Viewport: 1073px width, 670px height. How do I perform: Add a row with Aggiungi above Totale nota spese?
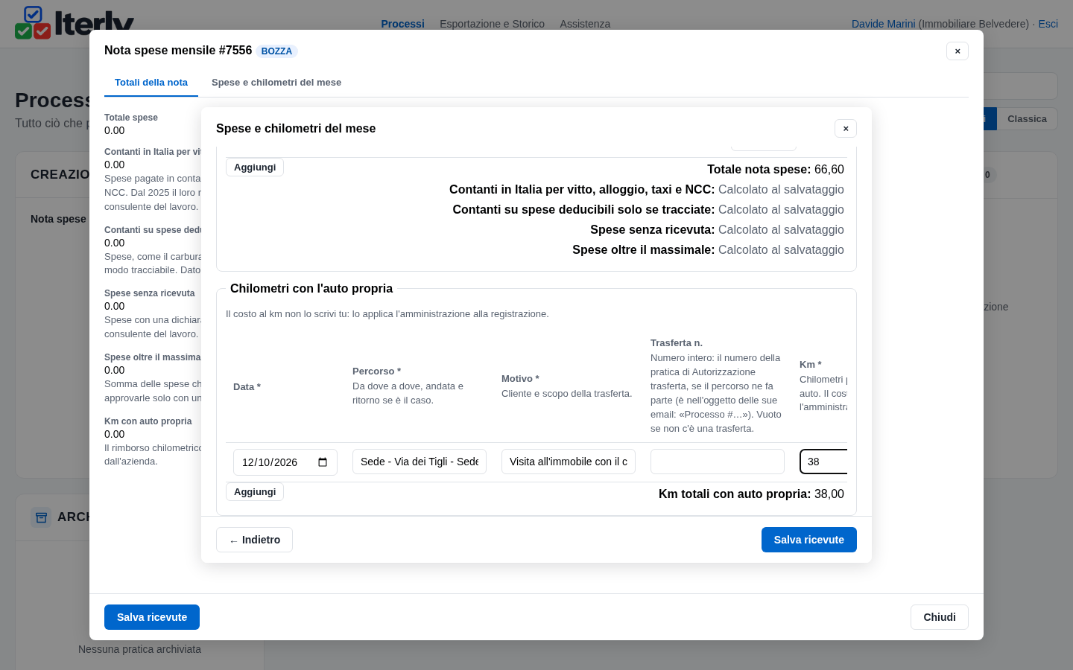255,167
